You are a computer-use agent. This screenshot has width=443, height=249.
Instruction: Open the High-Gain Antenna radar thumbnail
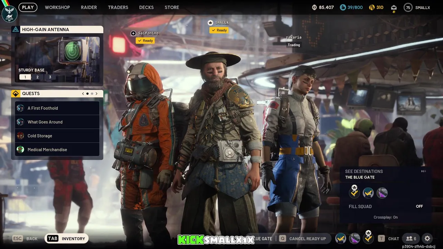point(57,59)
